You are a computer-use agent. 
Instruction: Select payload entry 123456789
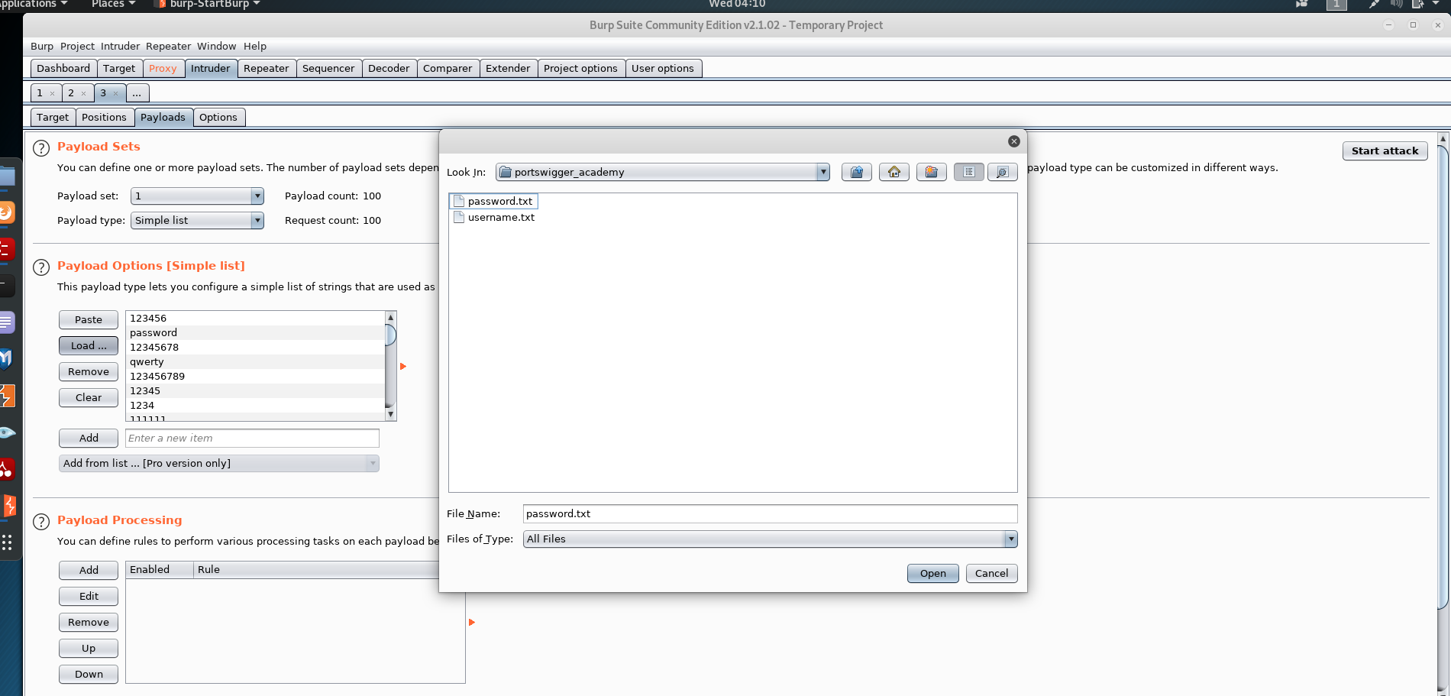tap(255, 376)
